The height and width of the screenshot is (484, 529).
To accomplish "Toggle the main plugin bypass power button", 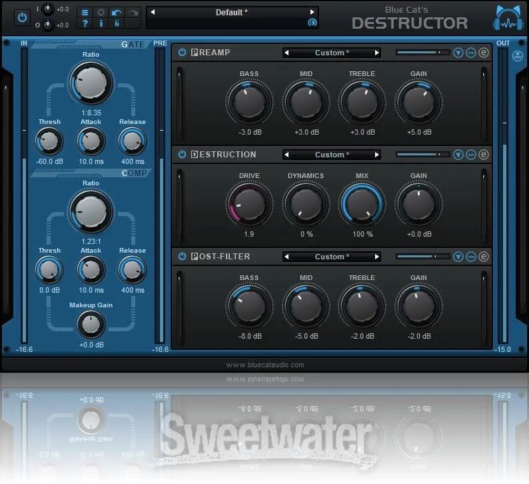I will 22,17.
